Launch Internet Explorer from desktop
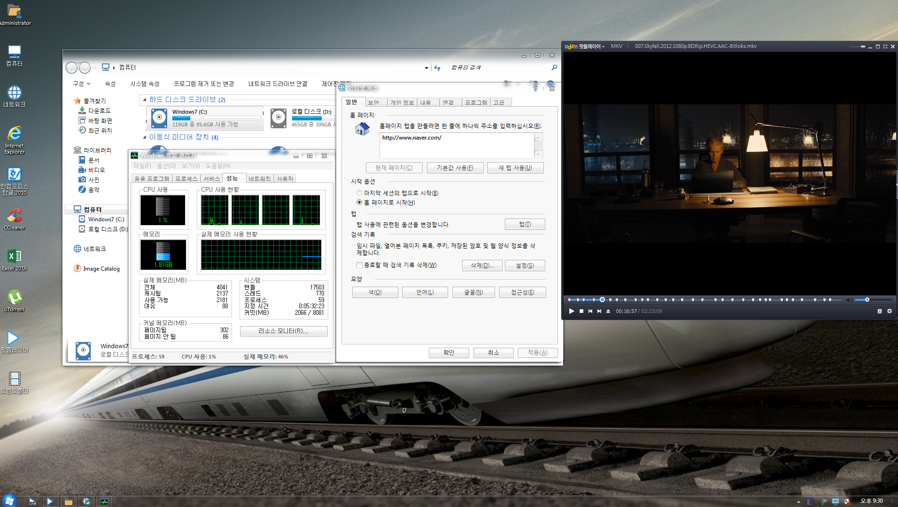This screenshot has width=898, height=507. click(x=15, y=140)
